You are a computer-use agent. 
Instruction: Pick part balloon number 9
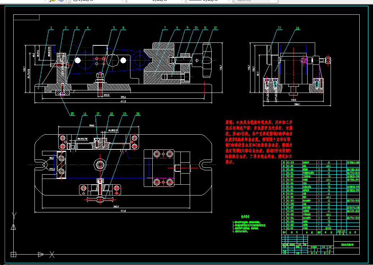[187, 28]
